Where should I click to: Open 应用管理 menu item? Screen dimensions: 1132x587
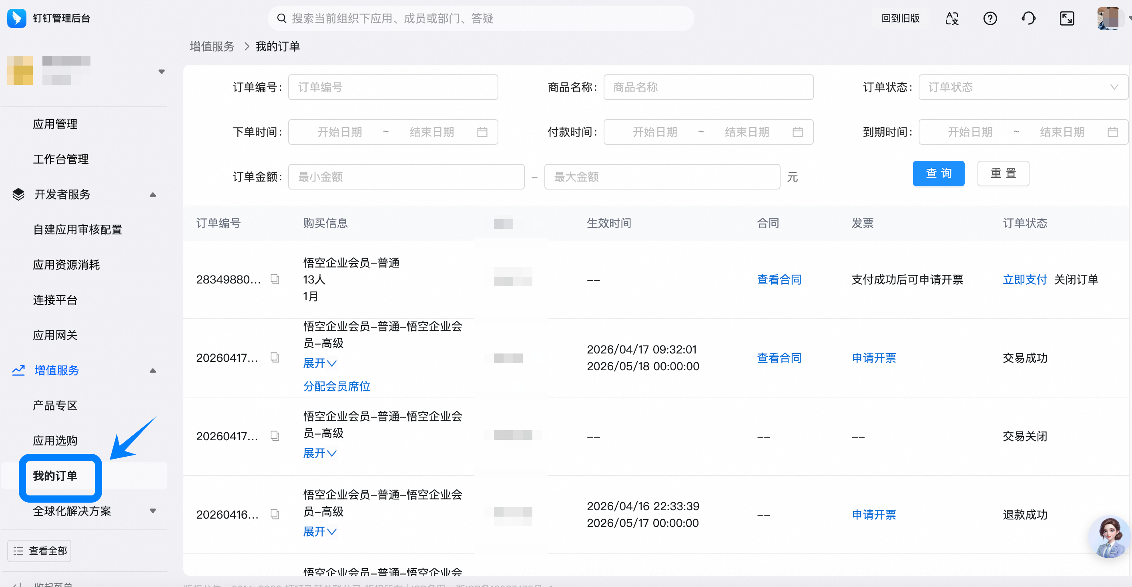[x=55, y=124]
